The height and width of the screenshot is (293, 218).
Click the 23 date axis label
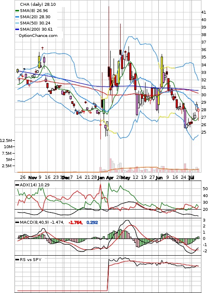[x=56, y=177]
